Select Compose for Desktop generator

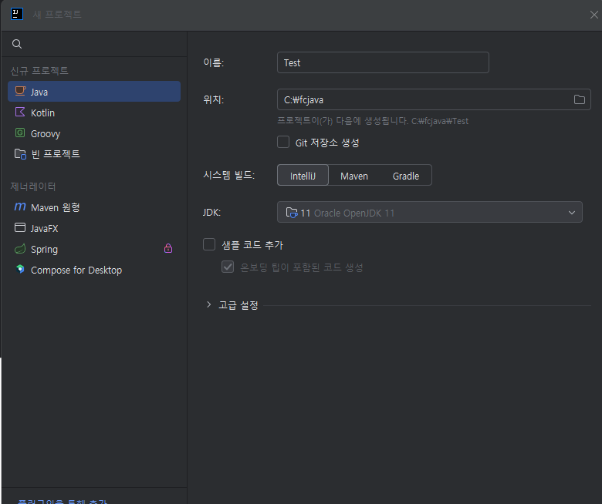pos(94,270)
